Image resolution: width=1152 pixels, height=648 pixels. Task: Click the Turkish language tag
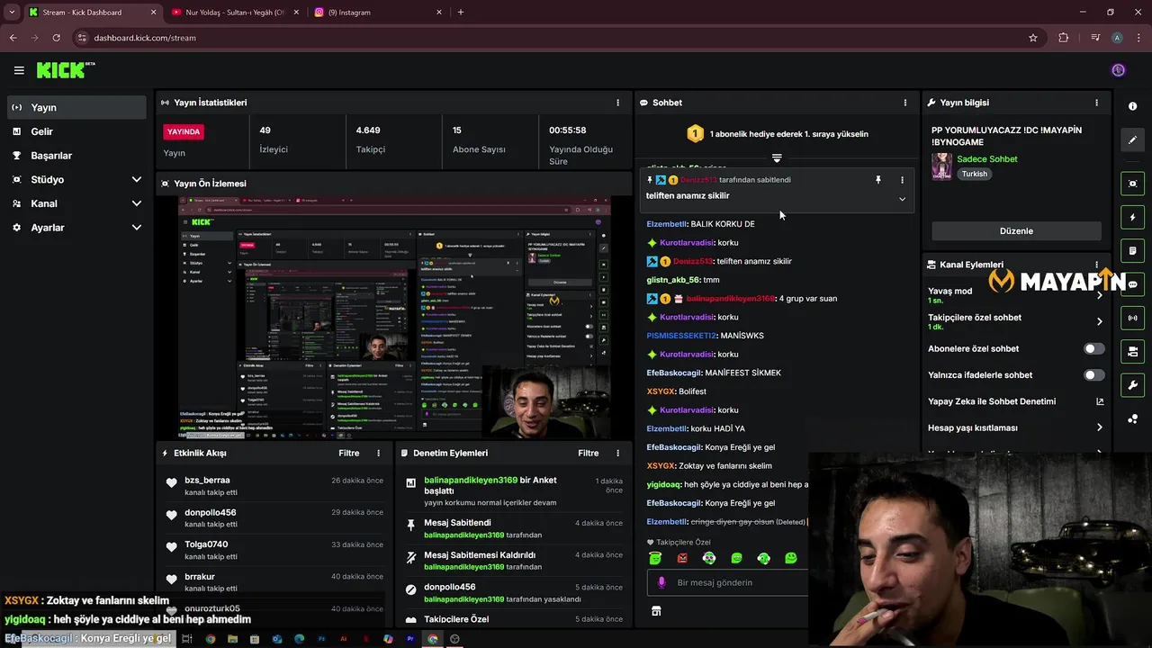tap(974, 174)
